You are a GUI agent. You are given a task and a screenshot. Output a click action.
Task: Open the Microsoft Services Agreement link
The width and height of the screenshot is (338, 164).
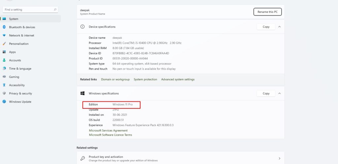click(108, 130)
